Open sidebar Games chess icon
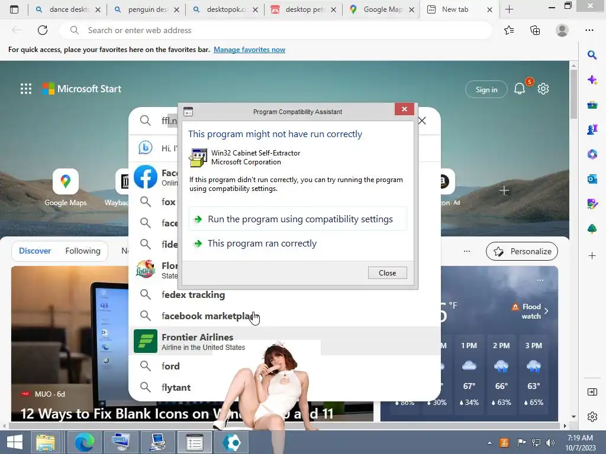The image size is (606, 454). click(x=592, y=129)
